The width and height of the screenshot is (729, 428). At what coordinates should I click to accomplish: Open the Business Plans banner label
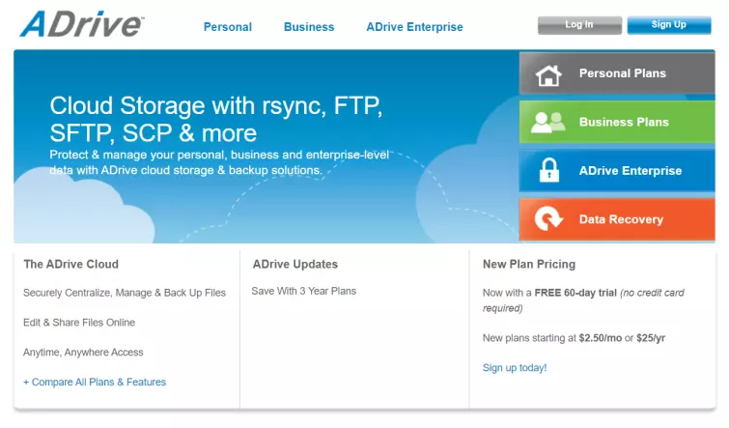tap(624, 123)
